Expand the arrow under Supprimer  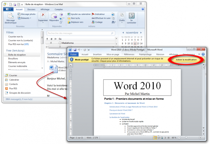(43, 23)
